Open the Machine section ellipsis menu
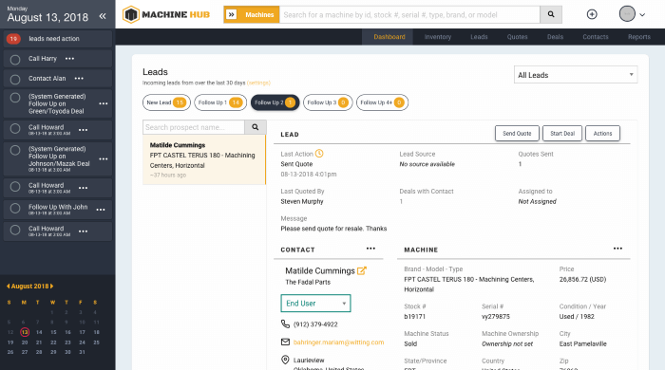 tap(617, 249)
